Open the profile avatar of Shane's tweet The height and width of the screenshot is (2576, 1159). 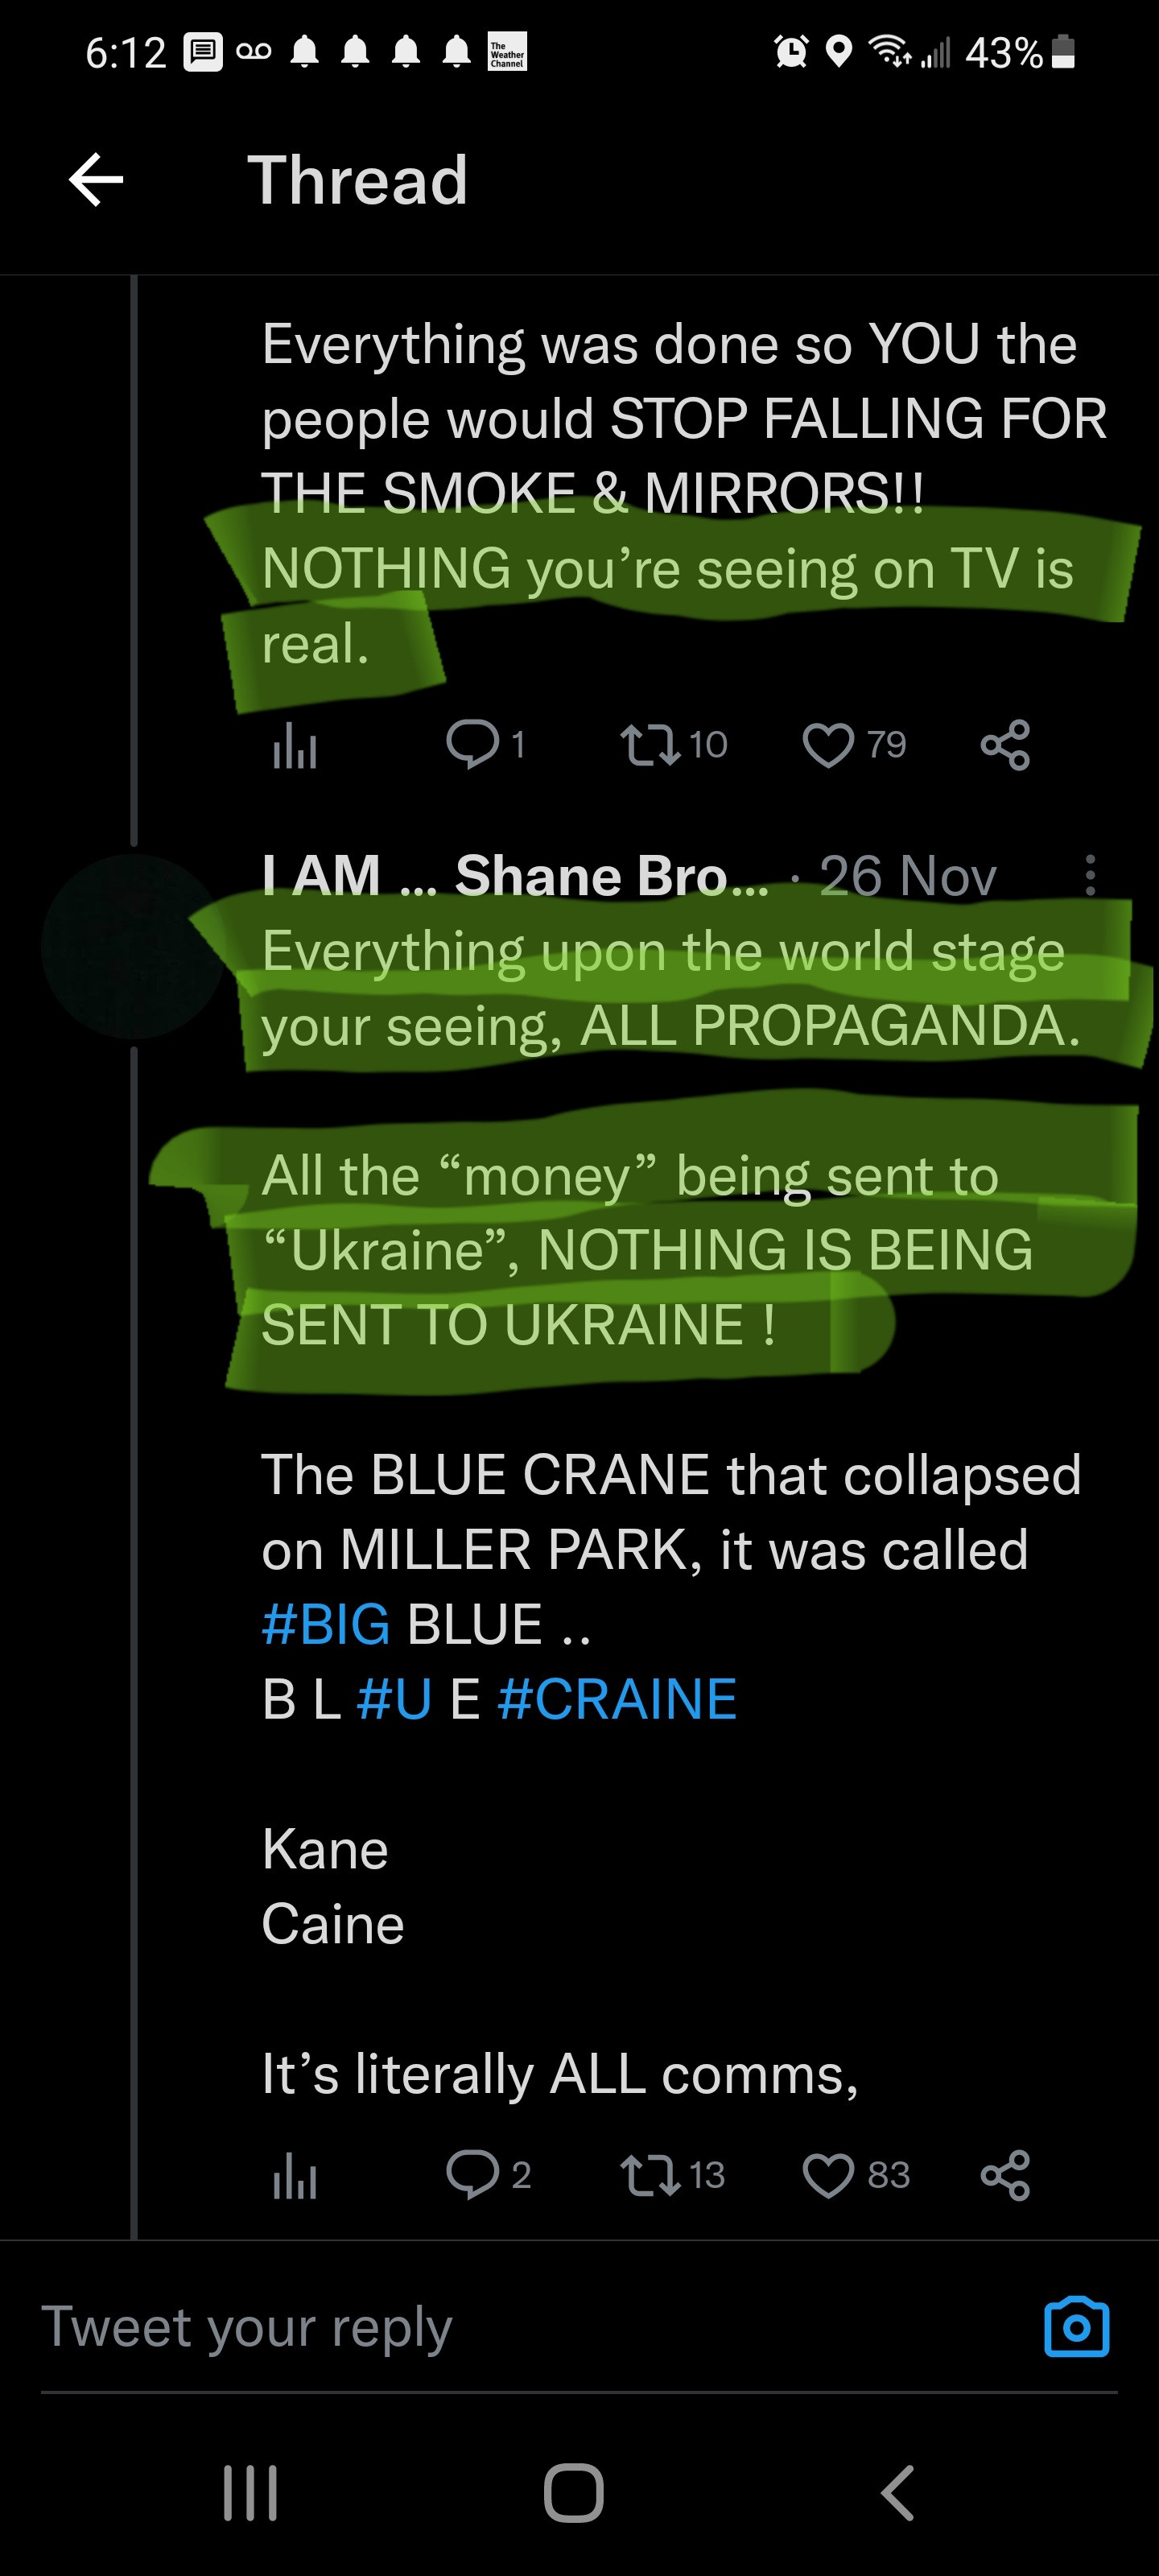click(133, 946)
